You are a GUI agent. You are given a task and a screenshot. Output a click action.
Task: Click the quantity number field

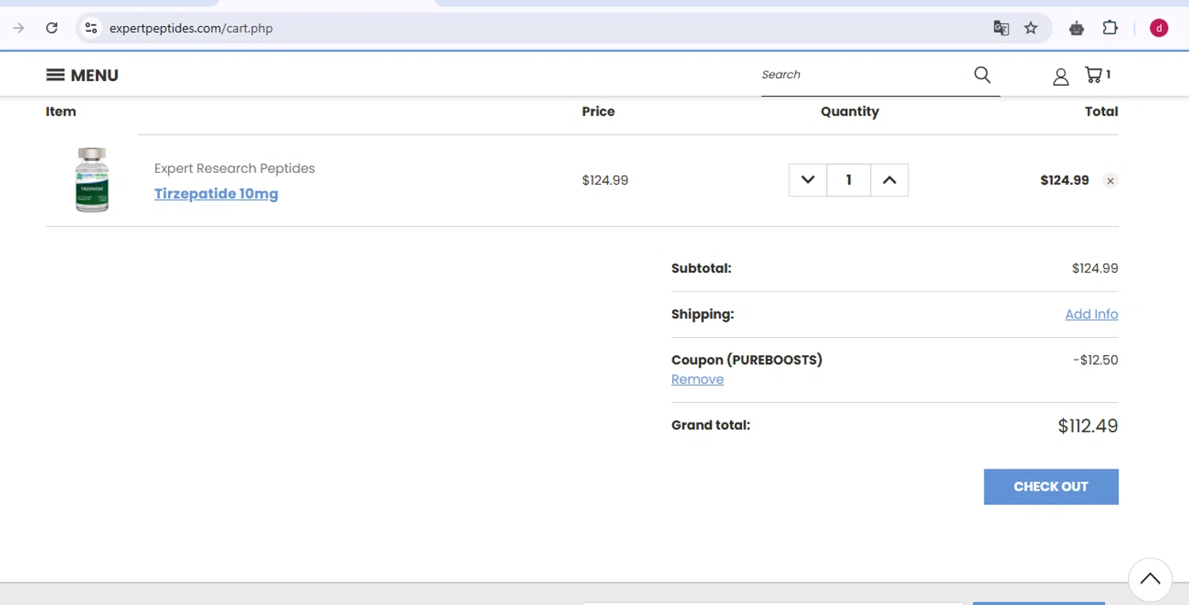(x=849, y=180)
